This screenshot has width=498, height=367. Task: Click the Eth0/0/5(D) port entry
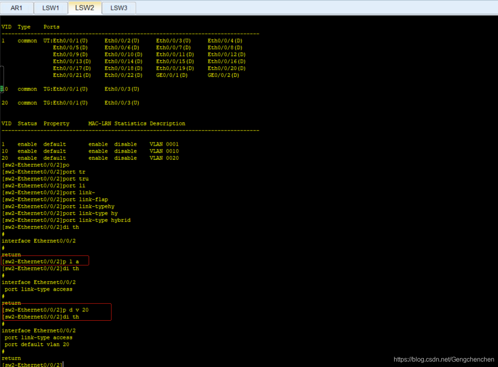(x=71, y=48)
